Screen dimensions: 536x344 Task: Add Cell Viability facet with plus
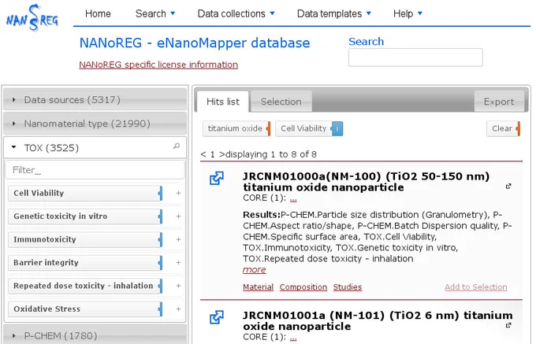pyautogui.click(x=178, y=193)
